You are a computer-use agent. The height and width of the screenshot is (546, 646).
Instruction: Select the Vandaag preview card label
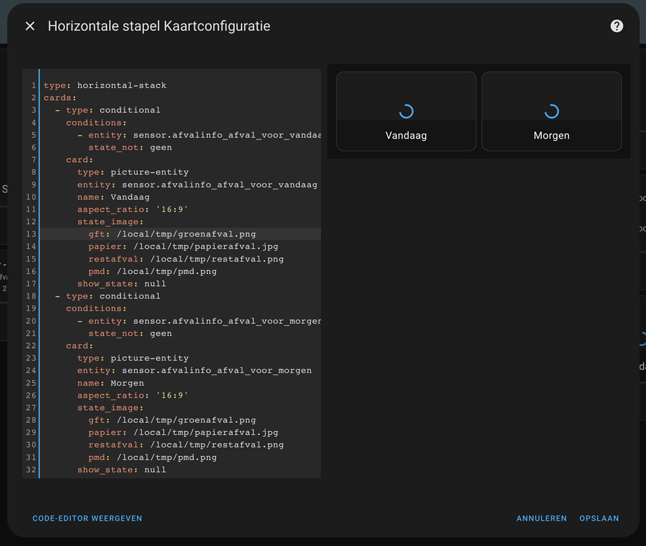(x=406, y=136)
